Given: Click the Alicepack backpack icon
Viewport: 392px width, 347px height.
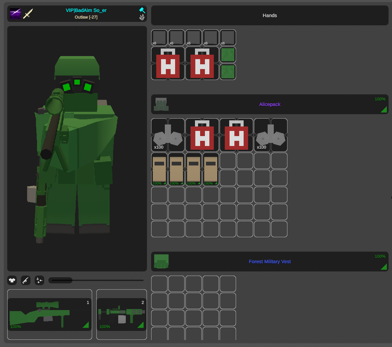Looking at the screenshot, I should [161, 104].
